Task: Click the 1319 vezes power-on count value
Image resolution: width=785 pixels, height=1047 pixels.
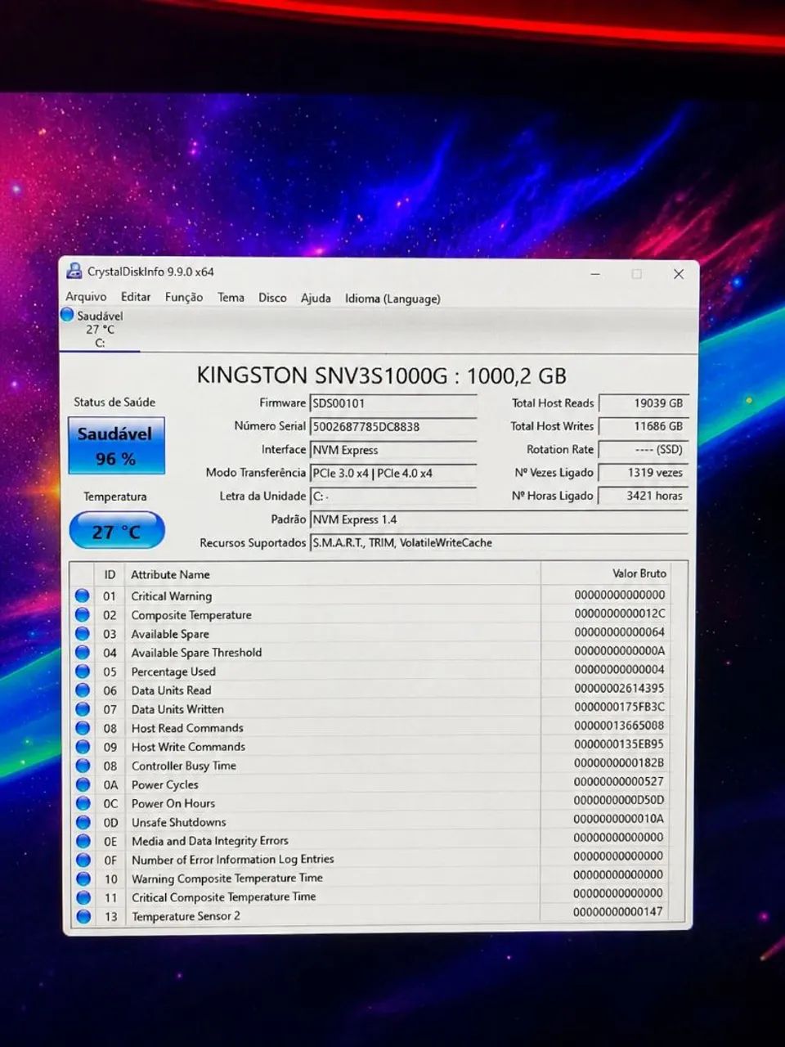Action: point(644,472)
